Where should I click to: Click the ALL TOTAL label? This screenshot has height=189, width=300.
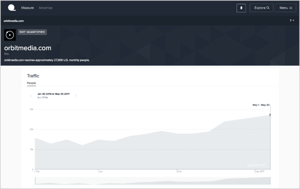(x=43, y=98)
